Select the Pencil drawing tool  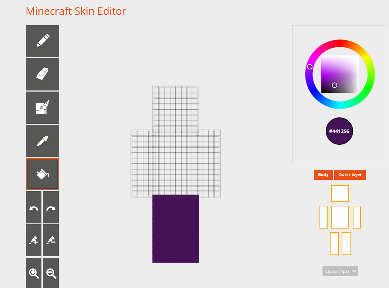[x=43, y=41]
